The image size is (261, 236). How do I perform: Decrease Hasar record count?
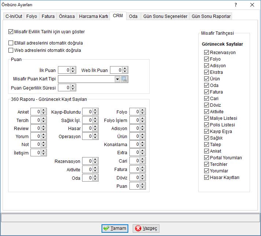point(95,130)
